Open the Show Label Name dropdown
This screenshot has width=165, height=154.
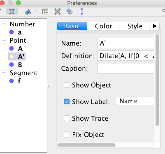click(x=135, y=101)
